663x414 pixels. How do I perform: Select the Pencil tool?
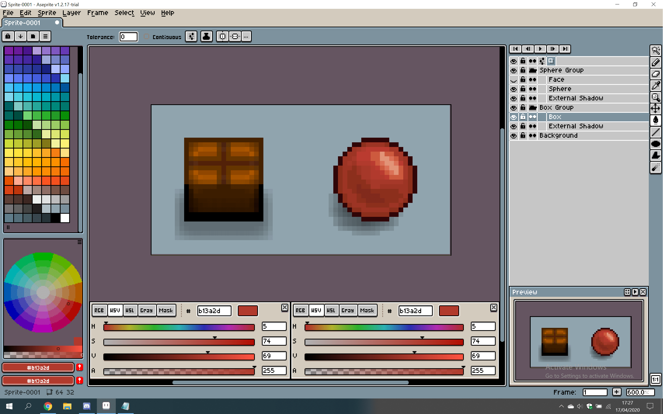coord(655,62)
